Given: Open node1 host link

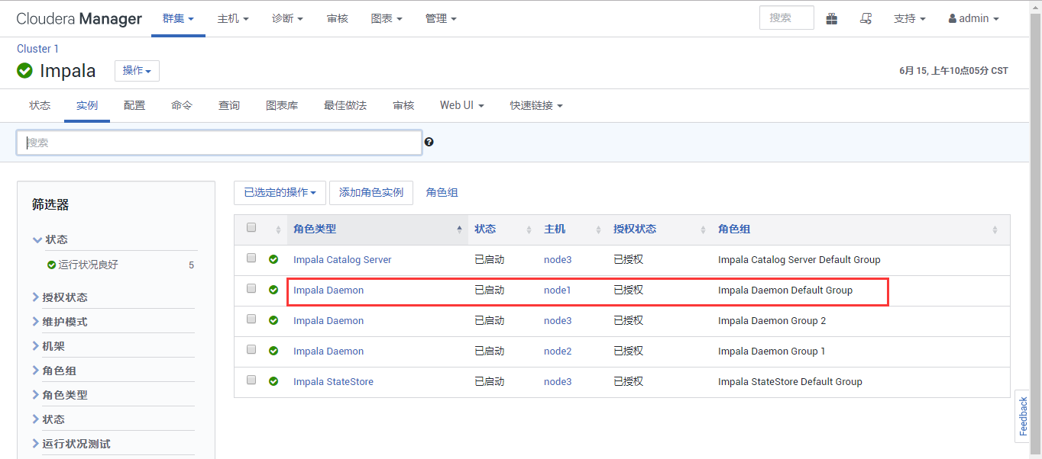Looking at the screenshot, I should click(558, 290).
